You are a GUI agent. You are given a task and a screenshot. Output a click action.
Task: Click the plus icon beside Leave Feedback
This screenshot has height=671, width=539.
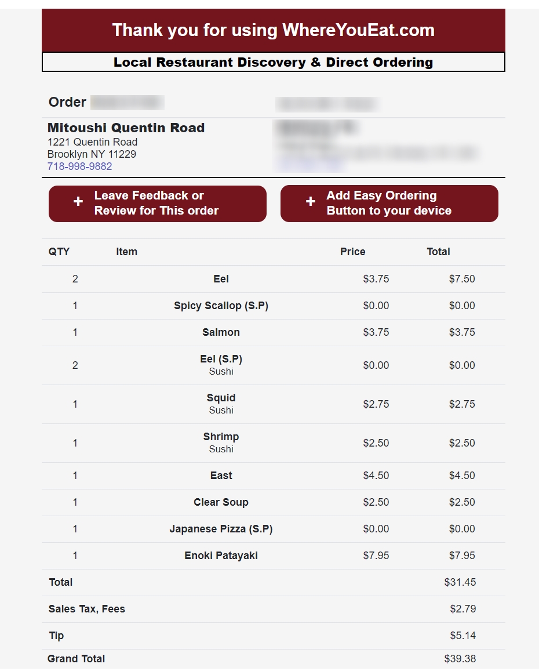coord(78,202)
